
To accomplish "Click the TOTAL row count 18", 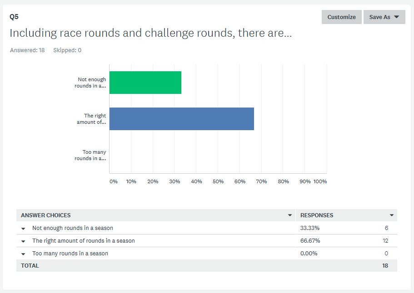I will pos(385,266).
